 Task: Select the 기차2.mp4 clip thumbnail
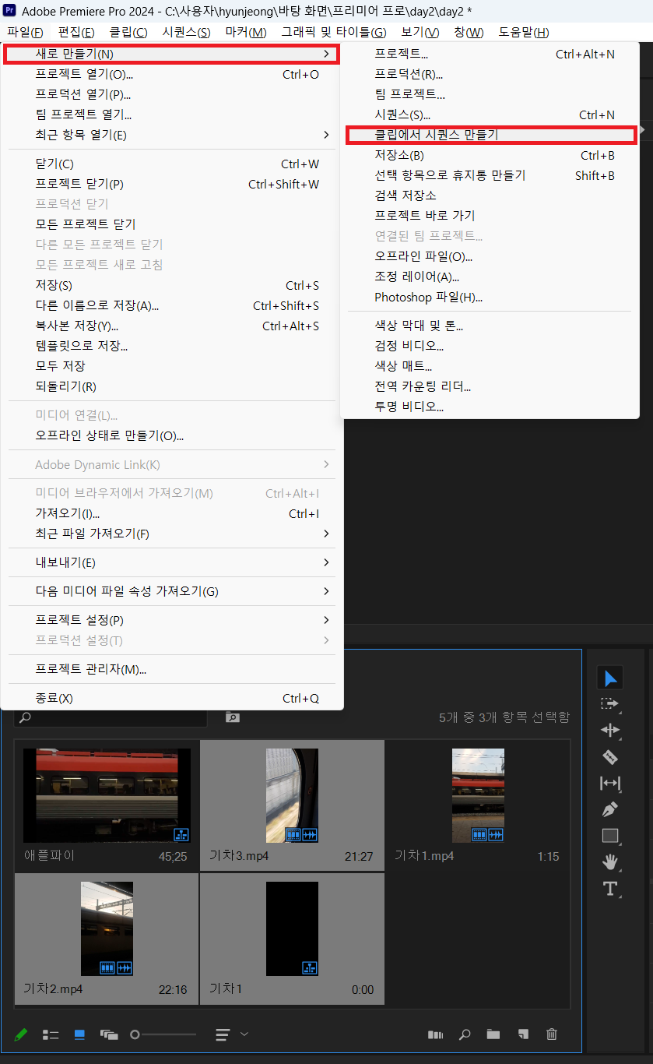click(x=106, y=928)
